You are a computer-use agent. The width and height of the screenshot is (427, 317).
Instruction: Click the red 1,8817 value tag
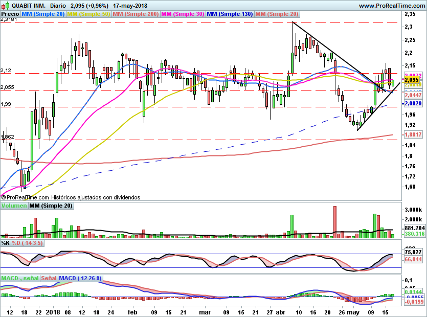tap(413, 134)
